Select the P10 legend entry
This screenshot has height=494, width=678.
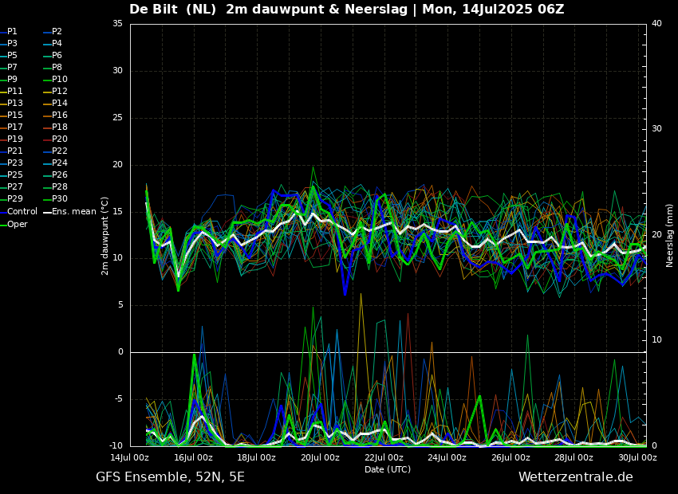pos(55,80)
